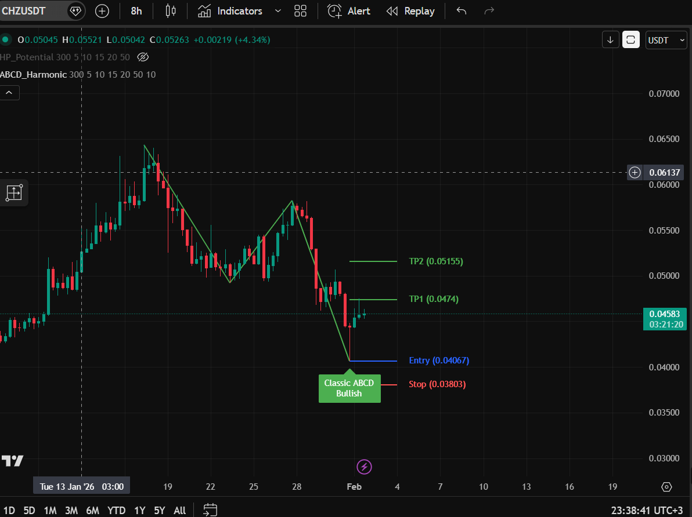Click the purple lightning event marker
Image resolution: width=692 pixels, height=517 pixels.
point(364,467)
